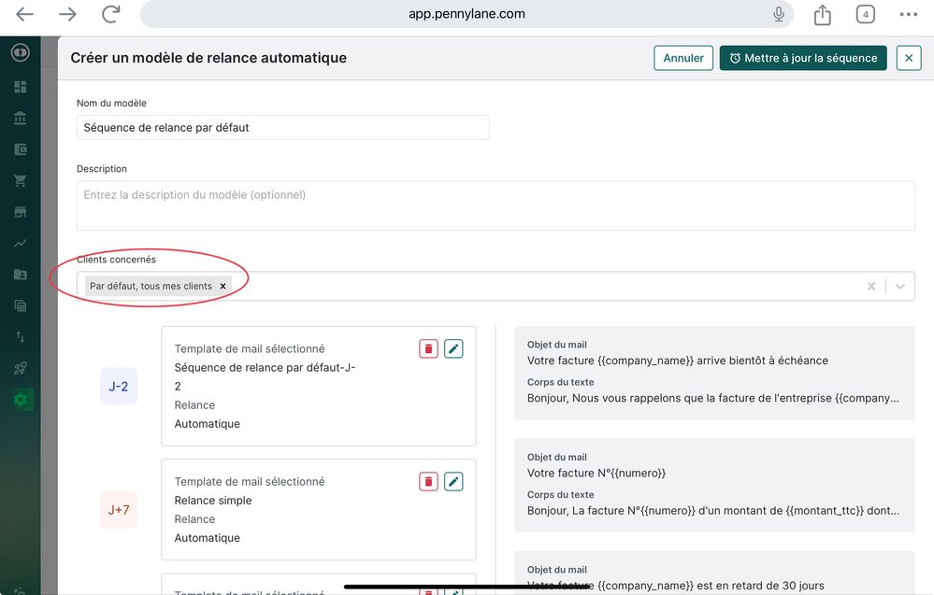Open the rocket icon in the sidebar
The image size is (934, 595).
[20, 368]
